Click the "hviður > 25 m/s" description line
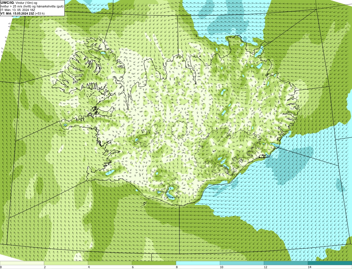This screenshot has height=269, width=352. pos(32,6)
